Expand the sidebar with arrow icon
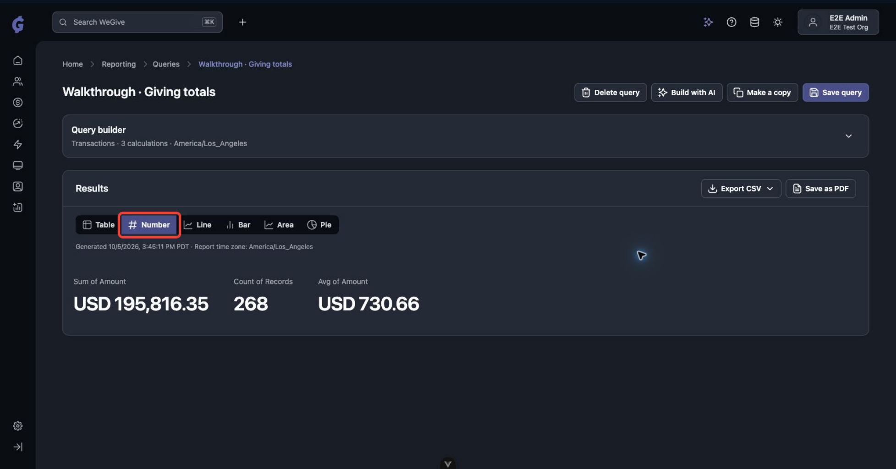This screenshot has width=896, height=469. [x=17, y=447]
